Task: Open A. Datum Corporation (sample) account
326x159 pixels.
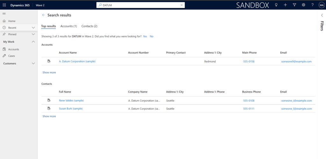Action: click(77, 61)
